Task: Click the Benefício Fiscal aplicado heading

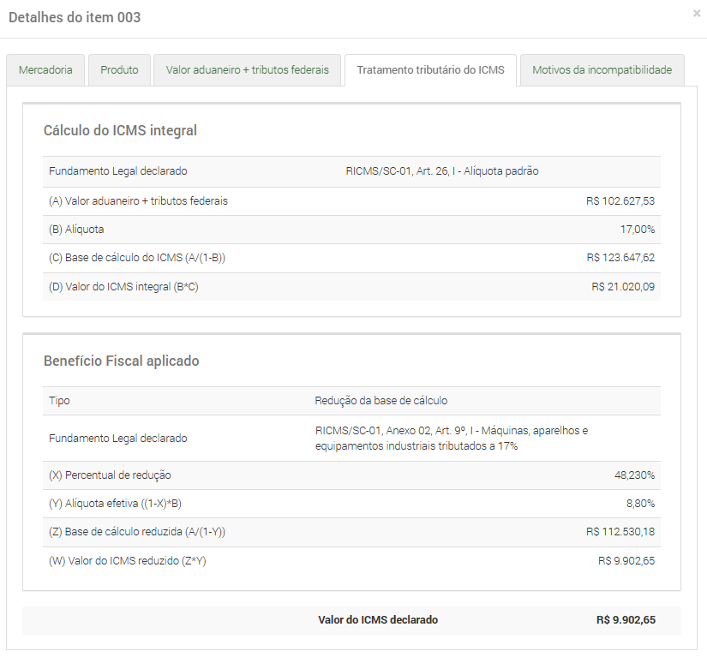Action: tap(121, 361)
